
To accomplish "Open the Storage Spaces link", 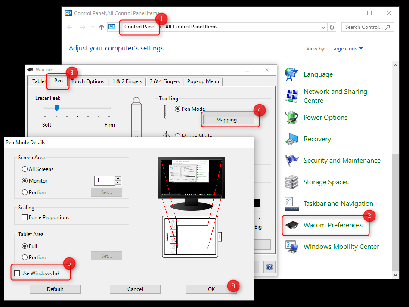I will tap(326, 182).
